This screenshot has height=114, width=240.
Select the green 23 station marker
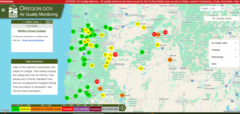(88, 87)
